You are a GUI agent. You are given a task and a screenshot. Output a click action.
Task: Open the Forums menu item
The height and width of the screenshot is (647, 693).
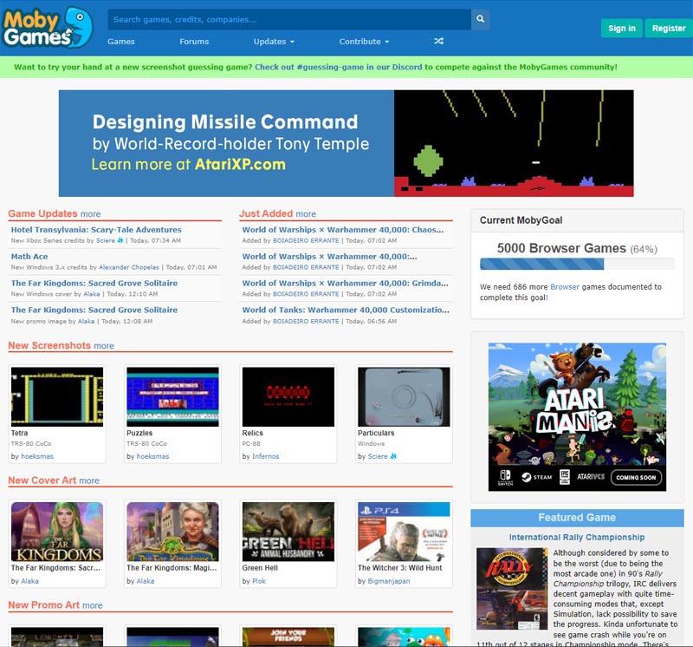click(x=194, y=42)
